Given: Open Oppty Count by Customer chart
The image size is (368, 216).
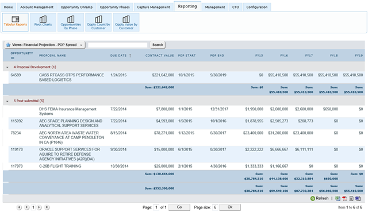Looking at the screenshot, I should [98, 22].
